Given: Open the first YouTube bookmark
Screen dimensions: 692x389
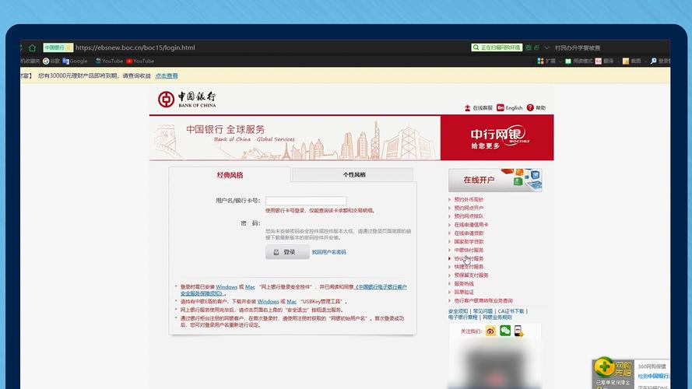Looking at the screenshot, I should coord(109,61).
